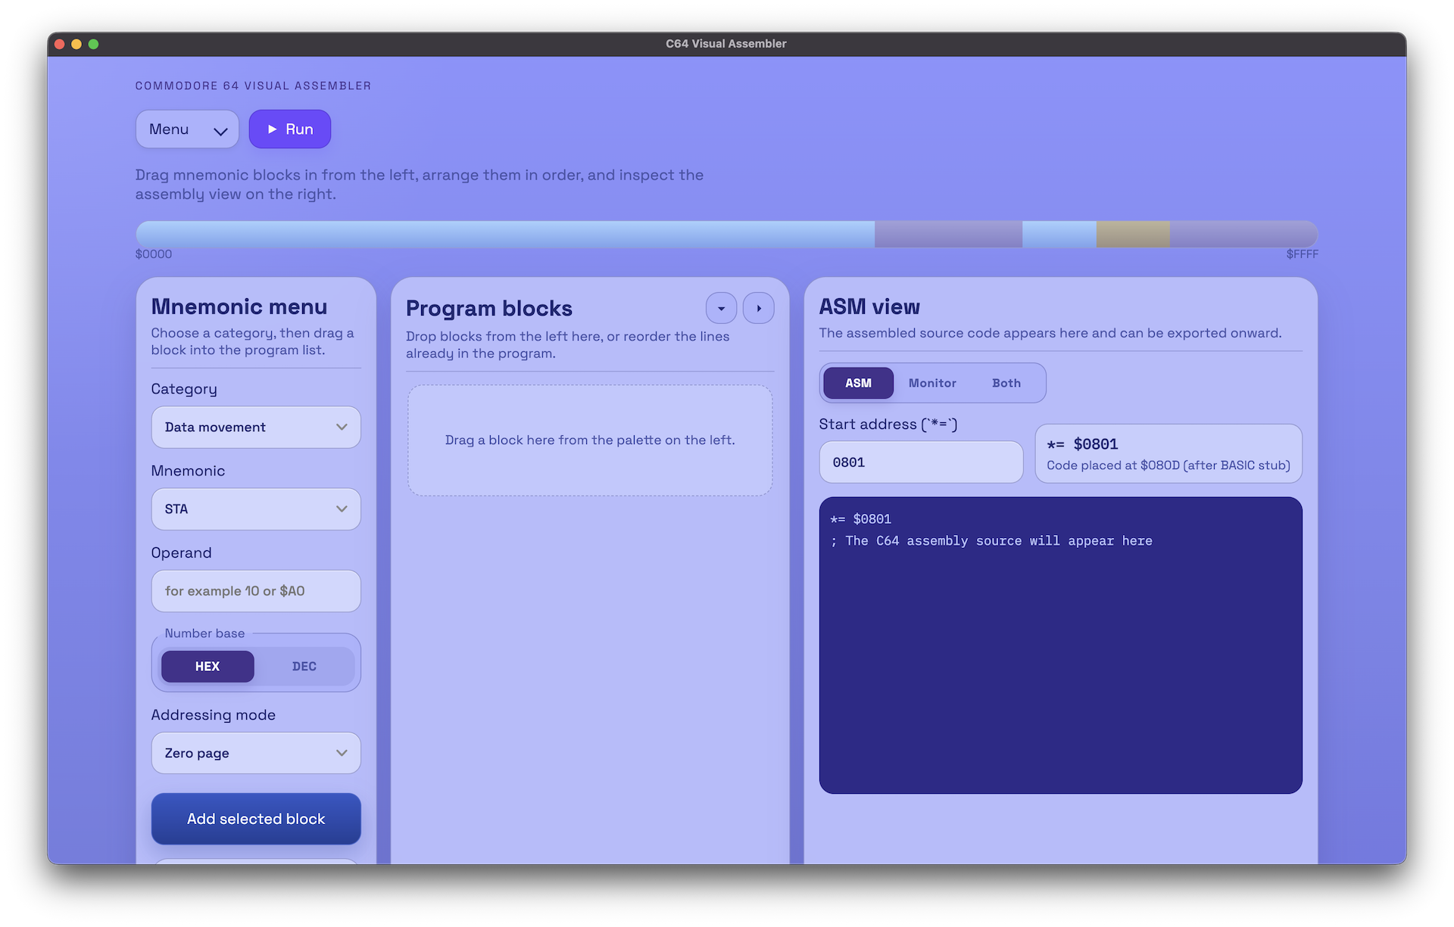
Task: Select the Both view tab
Action: pyautogui.click(x=1006, y=383)
